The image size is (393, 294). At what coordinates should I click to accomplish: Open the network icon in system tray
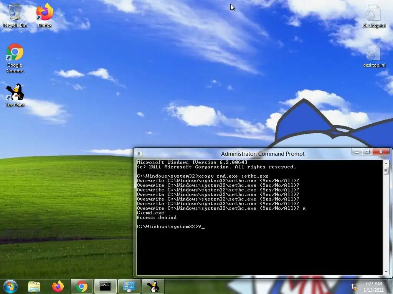click(x=354, y=287)
